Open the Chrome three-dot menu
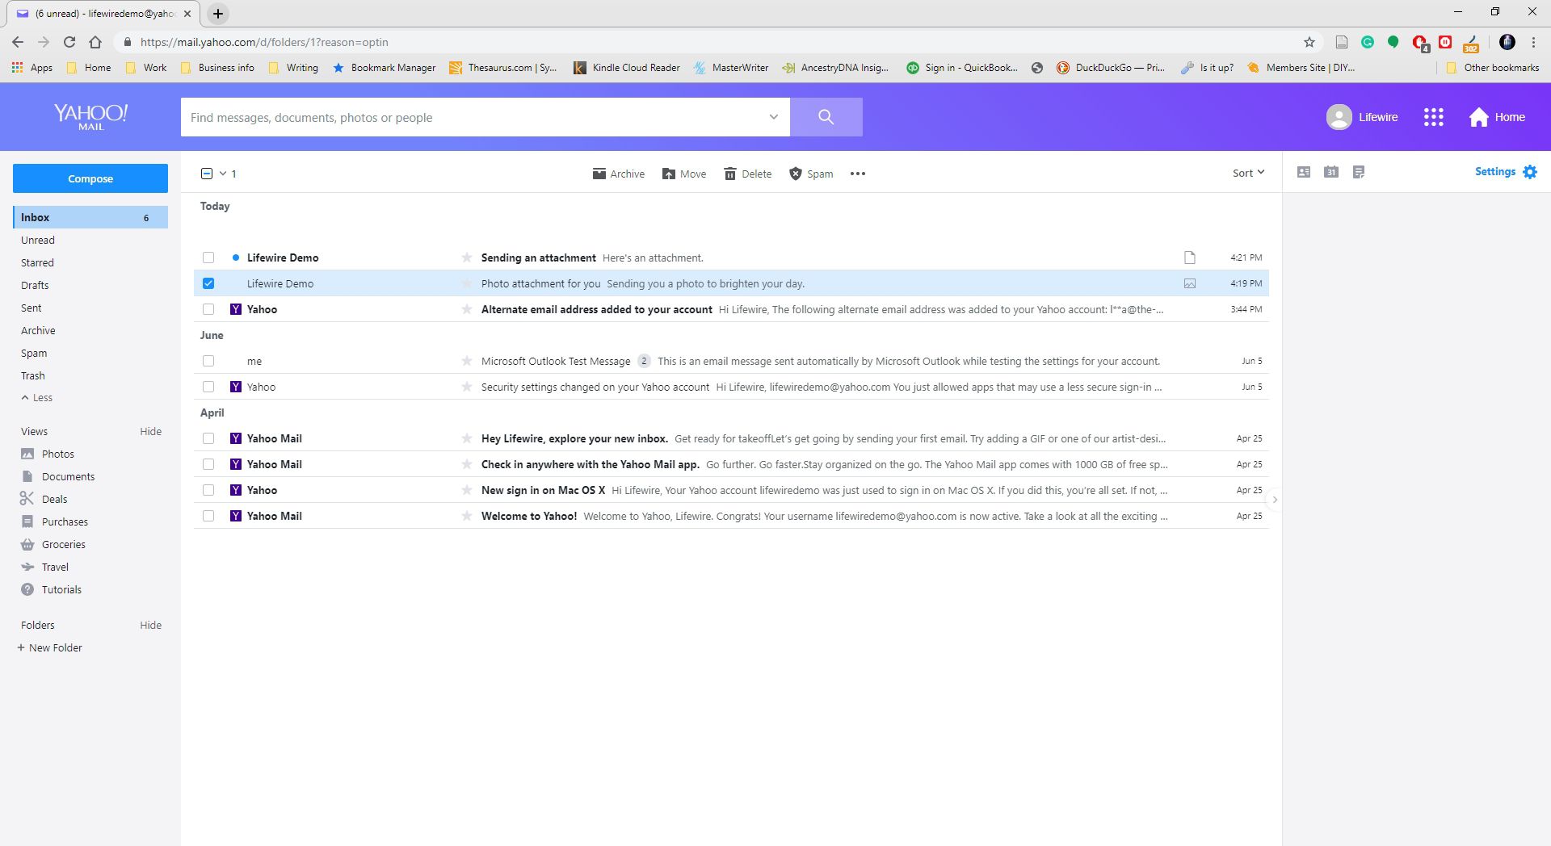This screenshot has height=846, width=1551. (x=1533, y=42)
